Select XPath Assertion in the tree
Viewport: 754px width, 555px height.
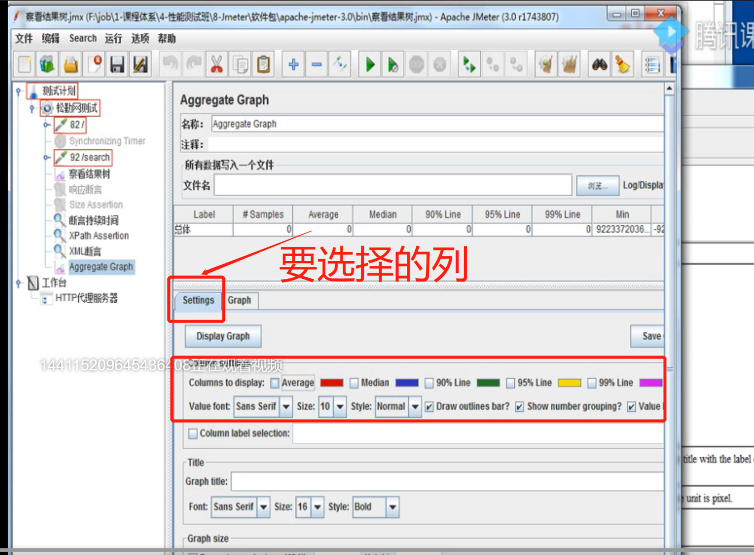point(99,236)
